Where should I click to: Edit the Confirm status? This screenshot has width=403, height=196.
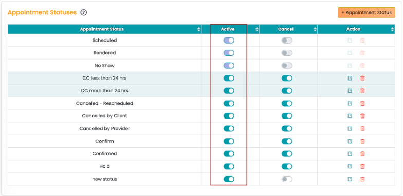350,141
